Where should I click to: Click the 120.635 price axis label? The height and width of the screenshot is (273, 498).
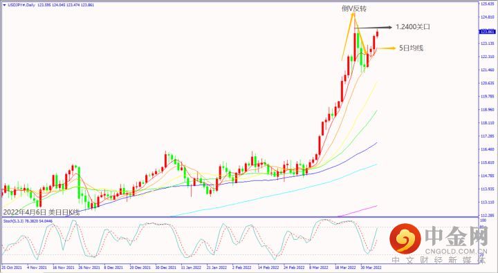488,83
